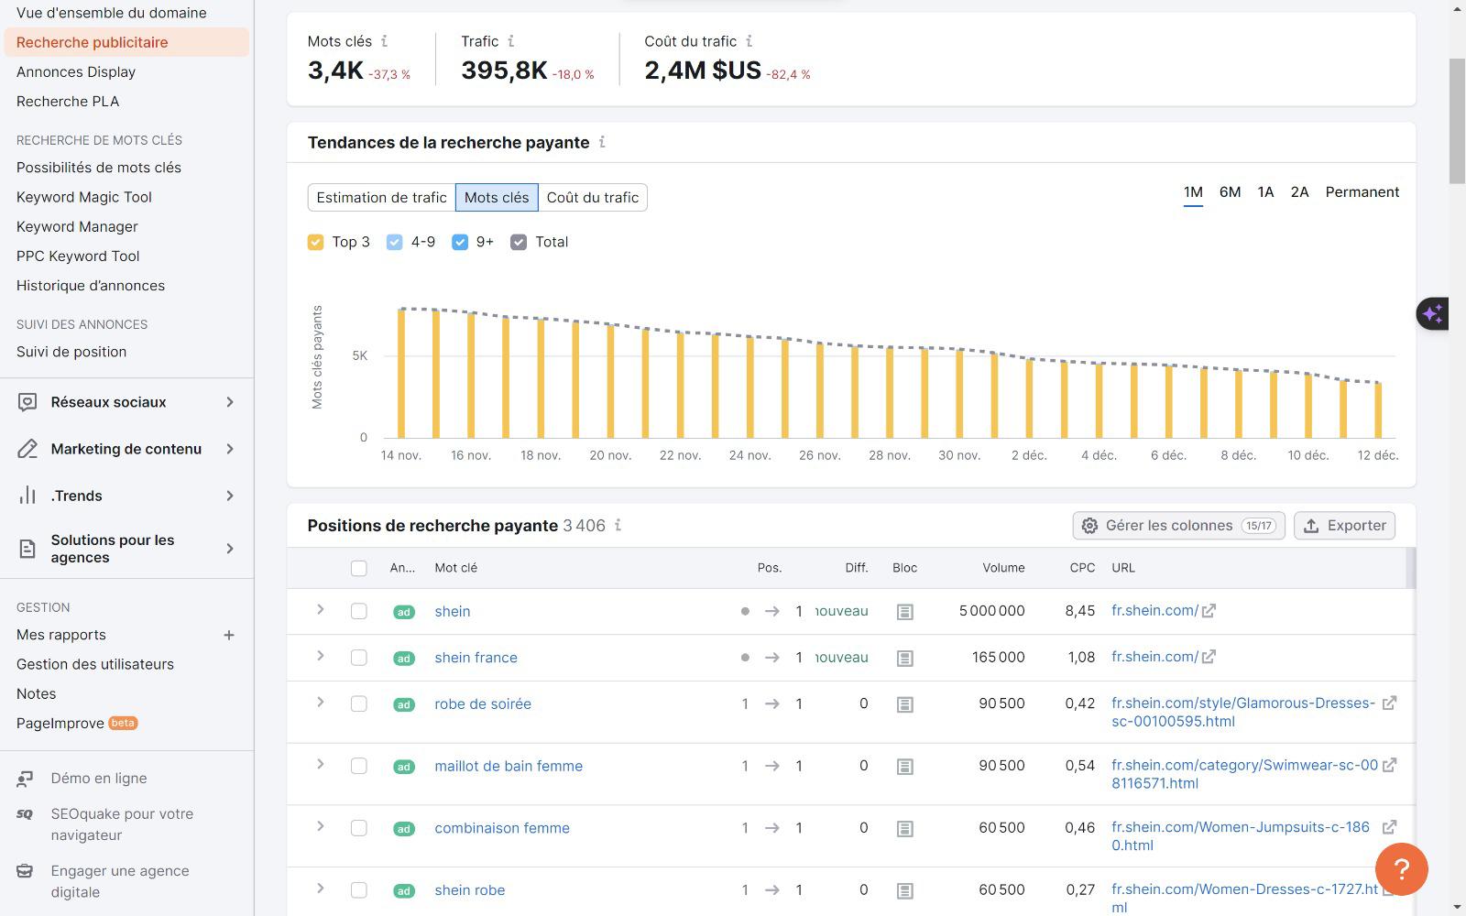The height and width of the screenshot is (916, 1466).
Task: Switch to Estimation de trafic tab
Action: pyautogui.click(x=381, y=197)
